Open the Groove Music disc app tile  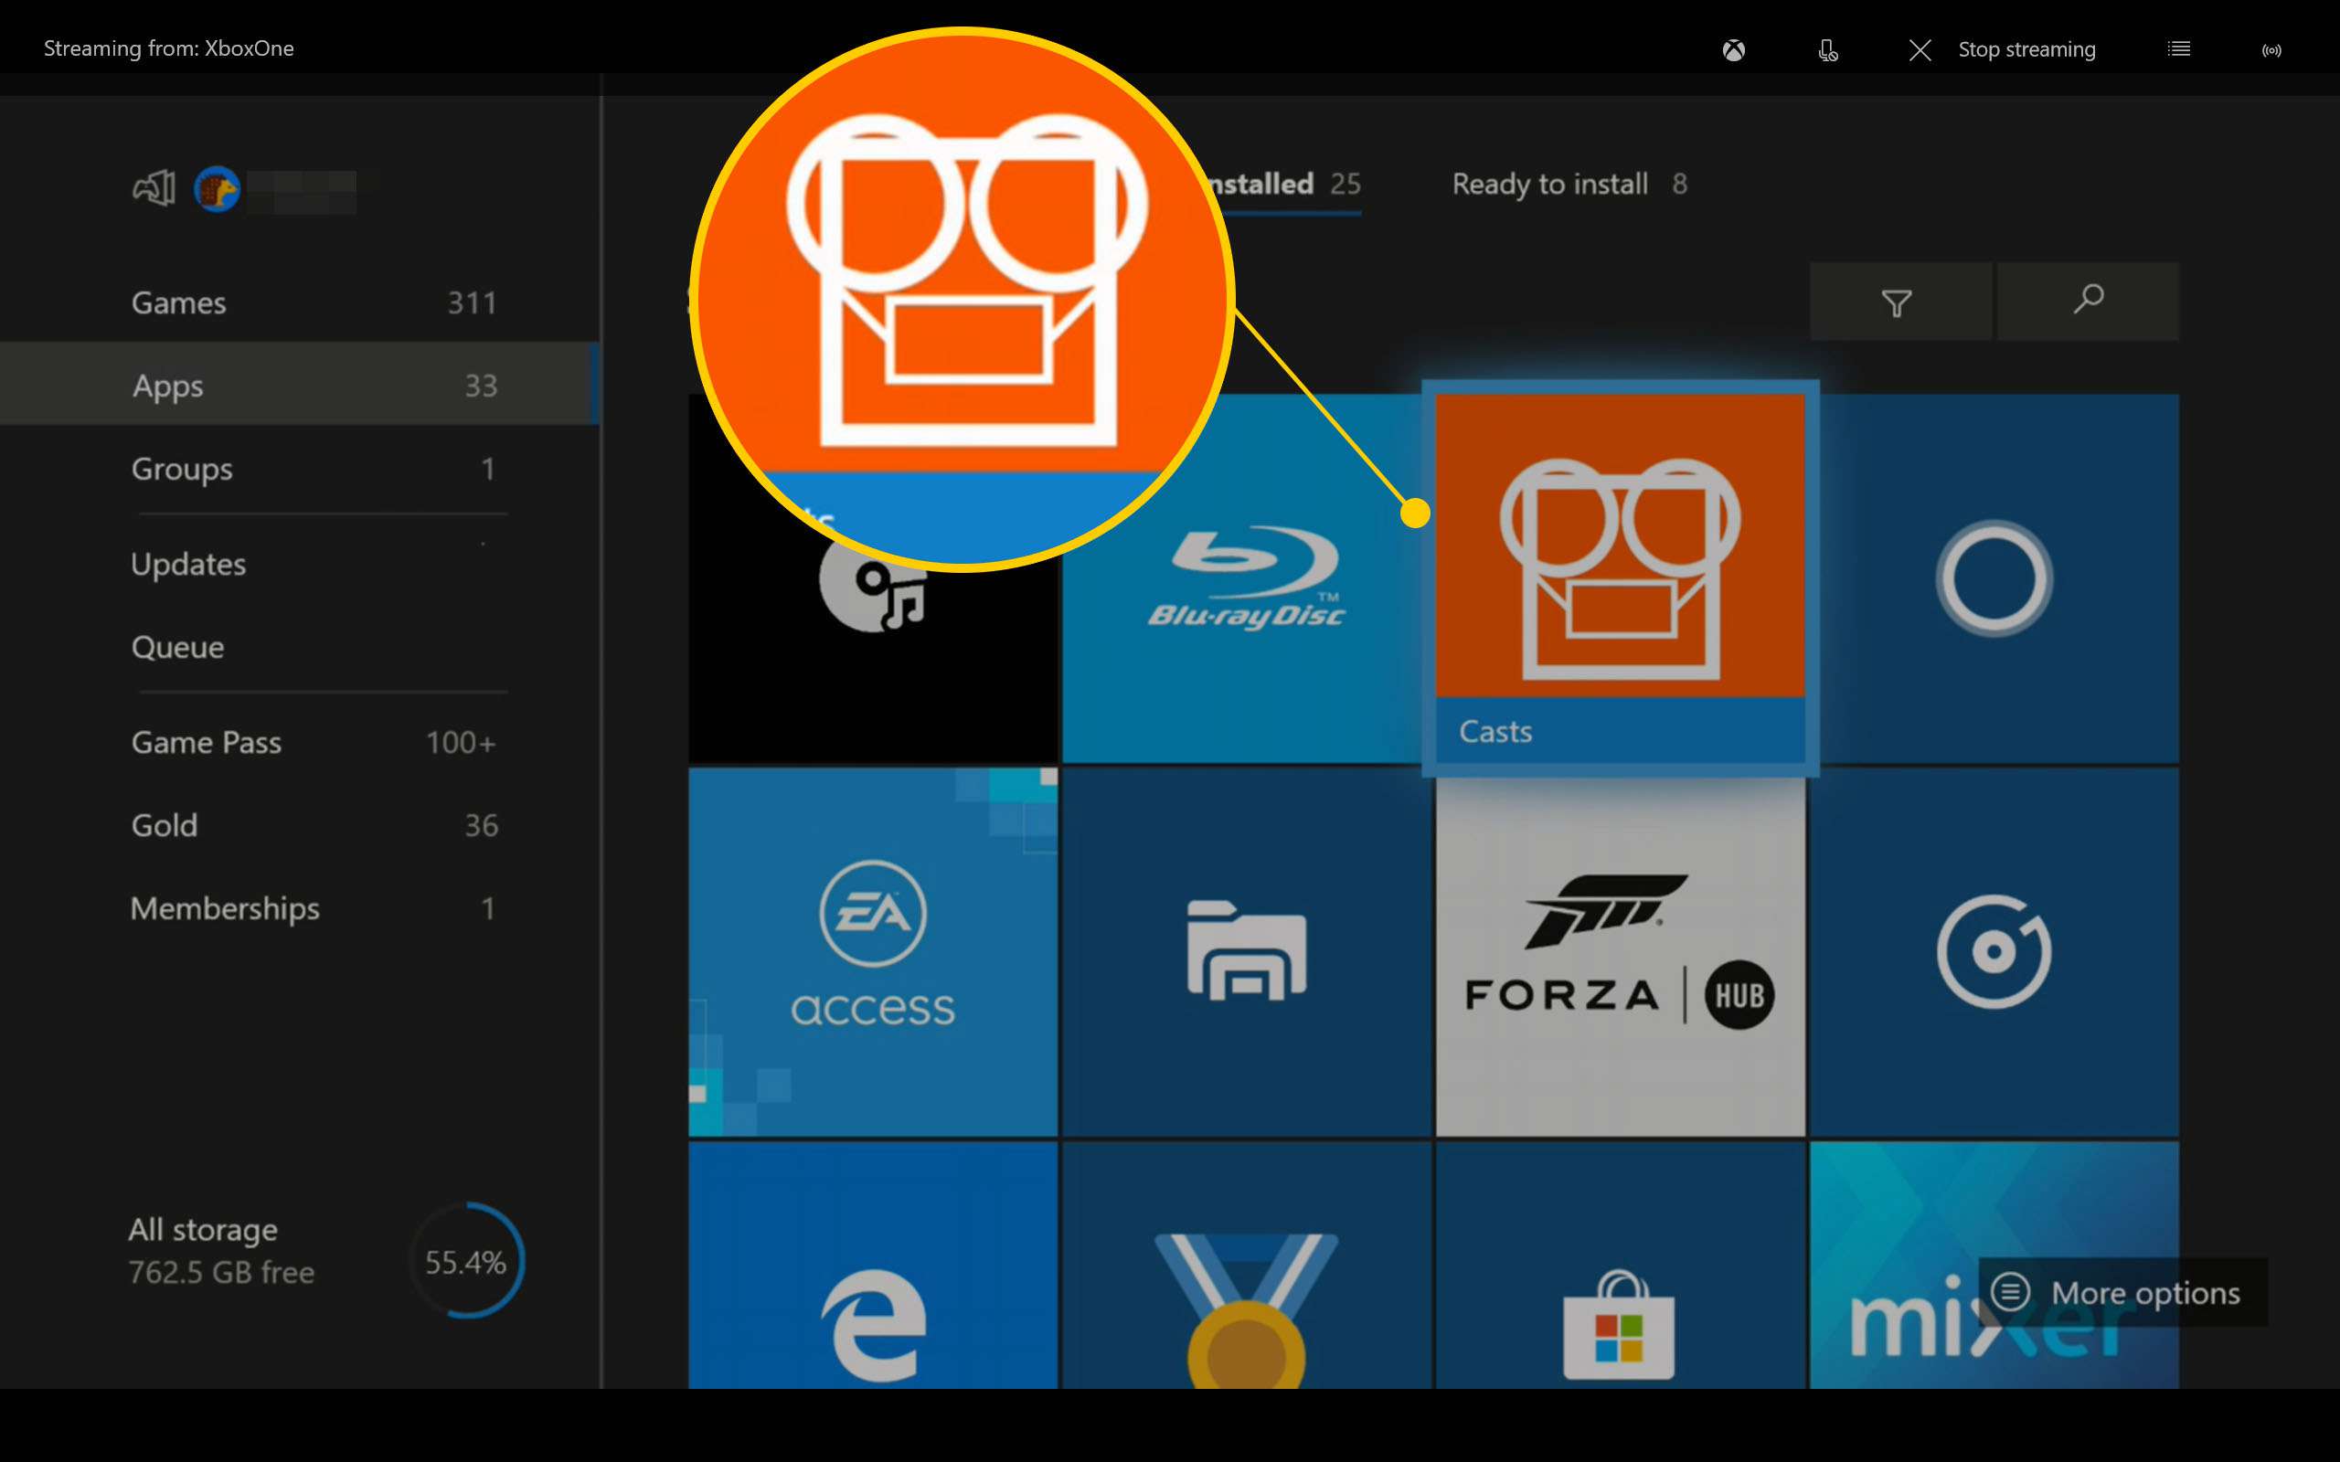(x=1994, y=951)
